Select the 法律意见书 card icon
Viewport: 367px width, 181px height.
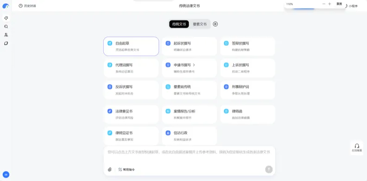pos(110,111)
